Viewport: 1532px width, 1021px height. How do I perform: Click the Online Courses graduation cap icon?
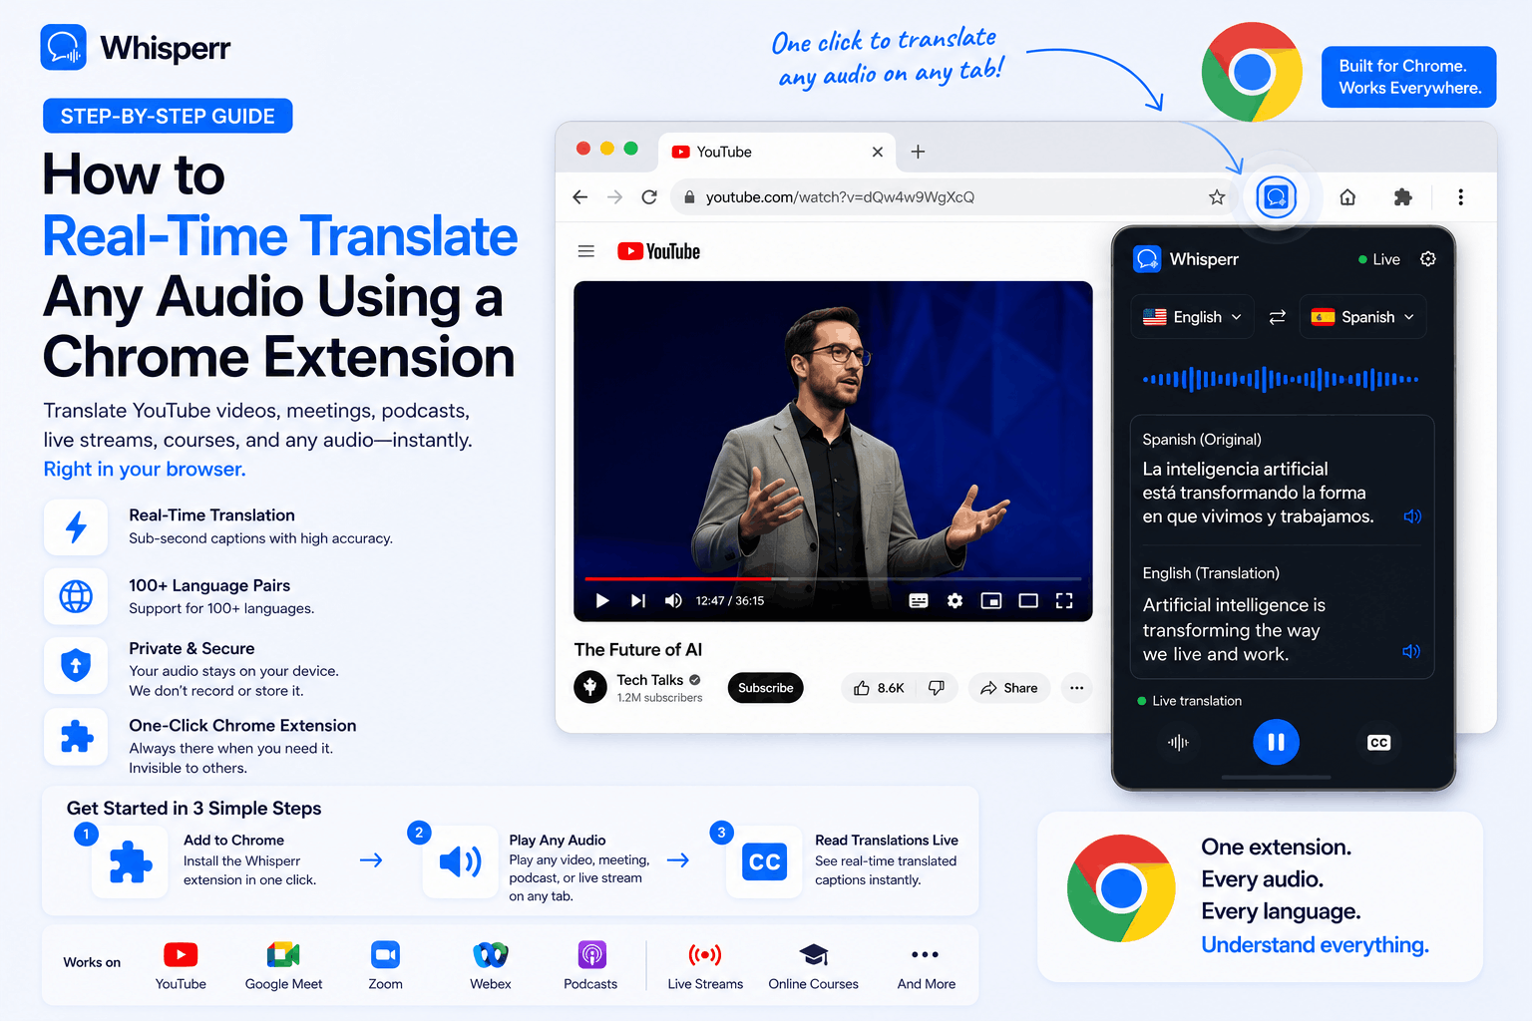[x=814, y=955]
